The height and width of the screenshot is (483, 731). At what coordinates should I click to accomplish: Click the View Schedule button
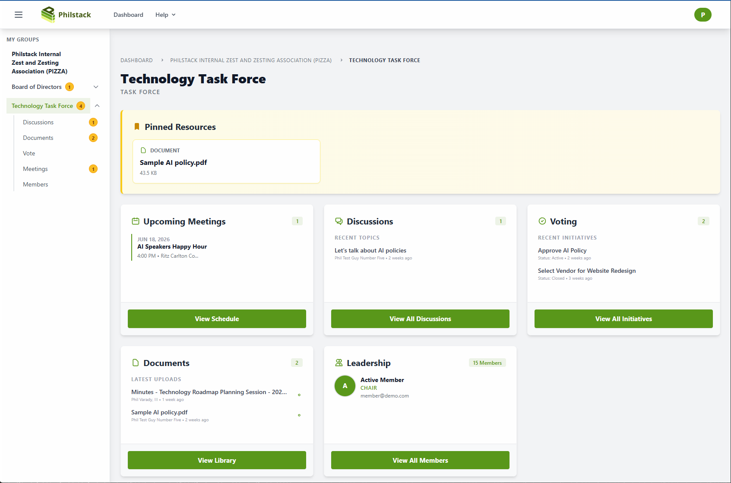pos(216,319)
